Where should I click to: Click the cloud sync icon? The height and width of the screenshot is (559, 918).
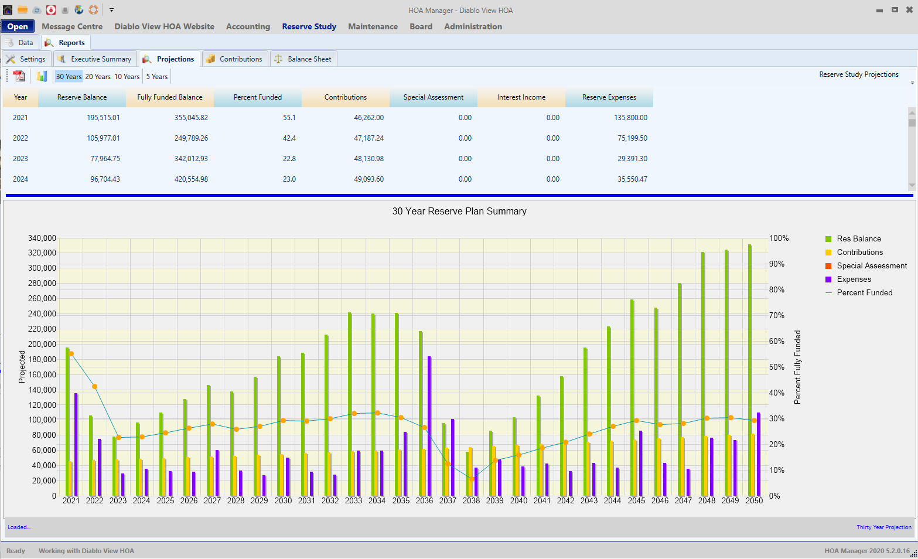pyautogui.click(x=36, y=10)
